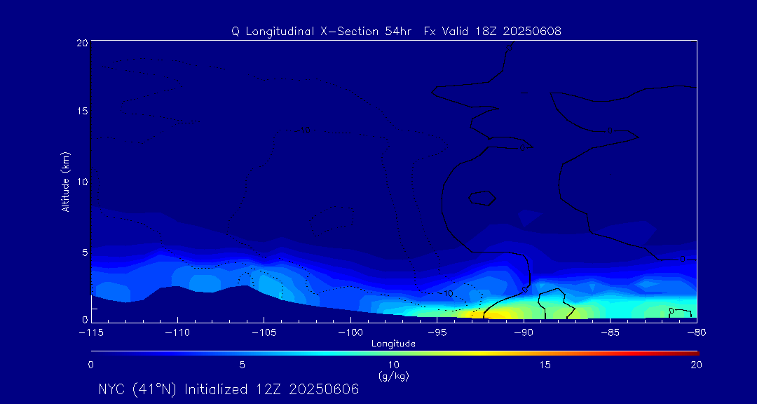Click the "10" altitude axis tick label
Image resolution: width=757 pixels, height=404 pixels.
[x=82, y=182]
